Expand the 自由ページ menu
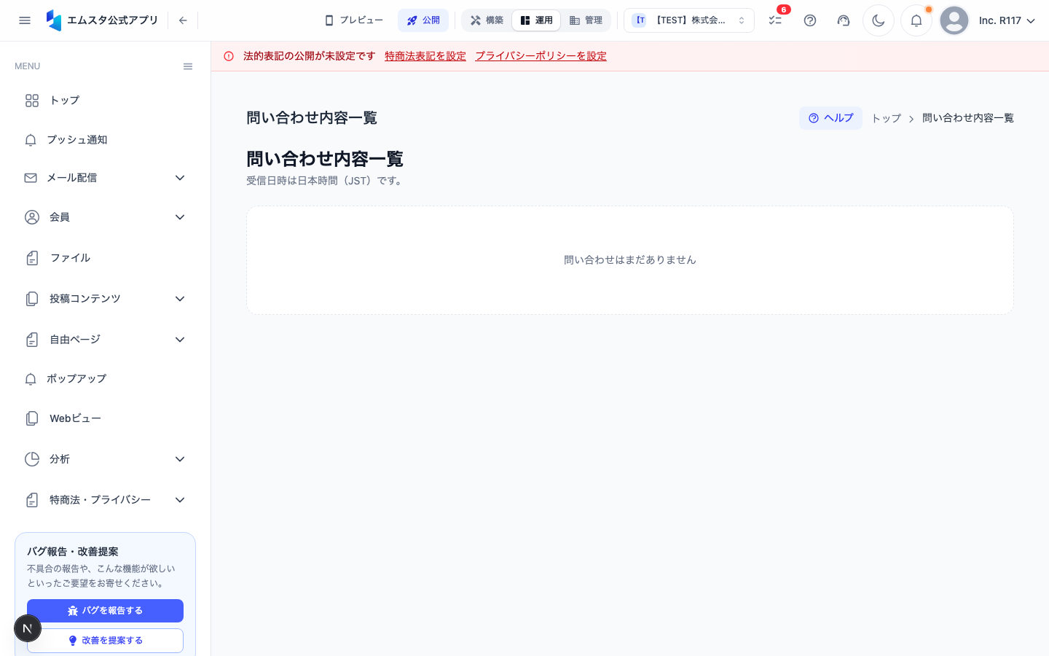Screen dimensions: 1049x656 pyautogui.click(x=105, y=340)
